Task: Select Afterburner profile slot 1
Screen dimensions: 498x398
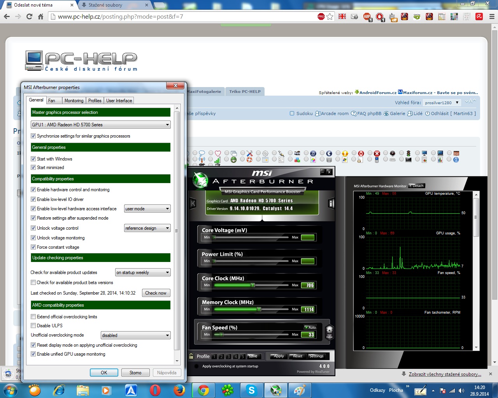Action: pos(214,356)
